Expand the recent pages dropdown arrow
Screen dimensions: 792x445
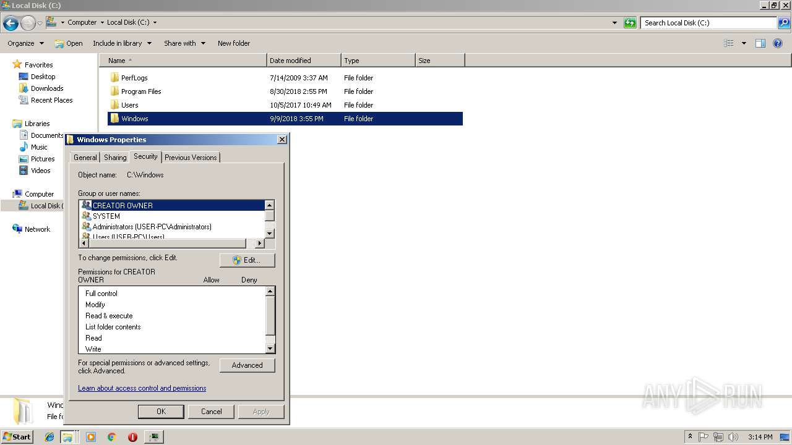coord(40,23)
